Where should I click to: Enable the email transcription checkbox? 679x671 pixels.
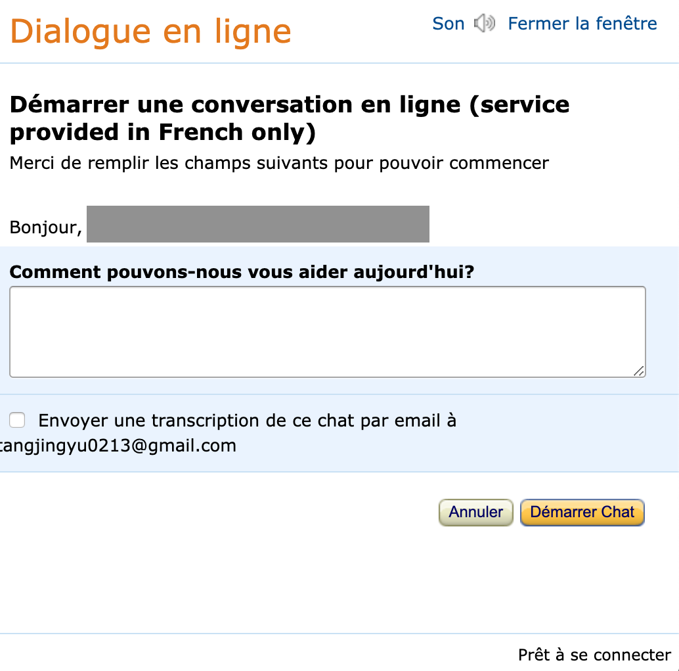tap(17, 420)
